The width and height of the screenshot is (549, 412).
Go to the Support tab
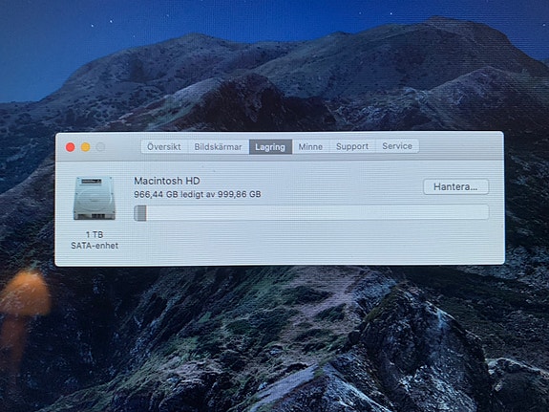click(x=352, y=146)
